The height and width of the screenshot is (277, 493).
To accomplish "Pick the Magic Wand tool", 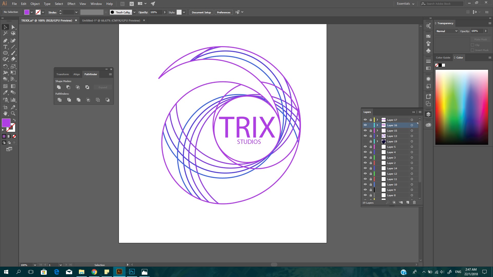I will tap(5, 33).
